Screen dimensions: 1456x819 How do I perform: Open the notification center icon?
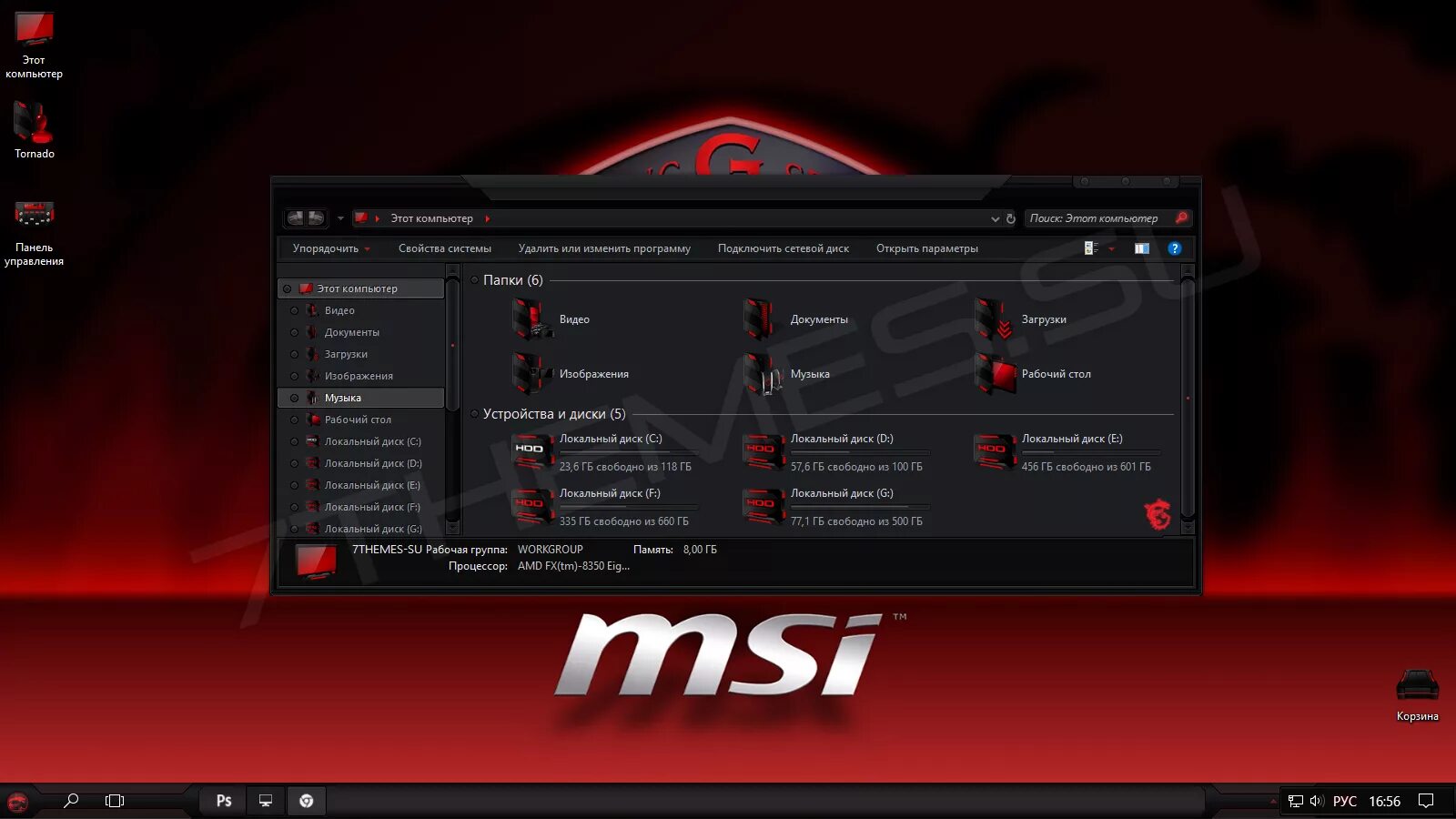[1426, 801]
